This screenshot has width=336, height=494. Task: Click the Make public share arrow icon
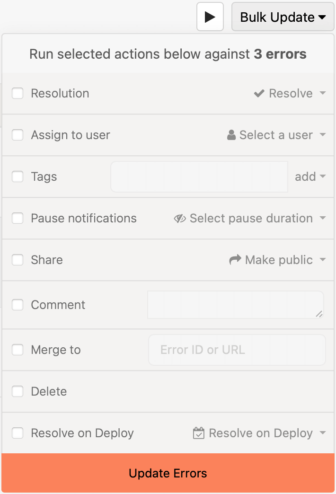(235, 260)
